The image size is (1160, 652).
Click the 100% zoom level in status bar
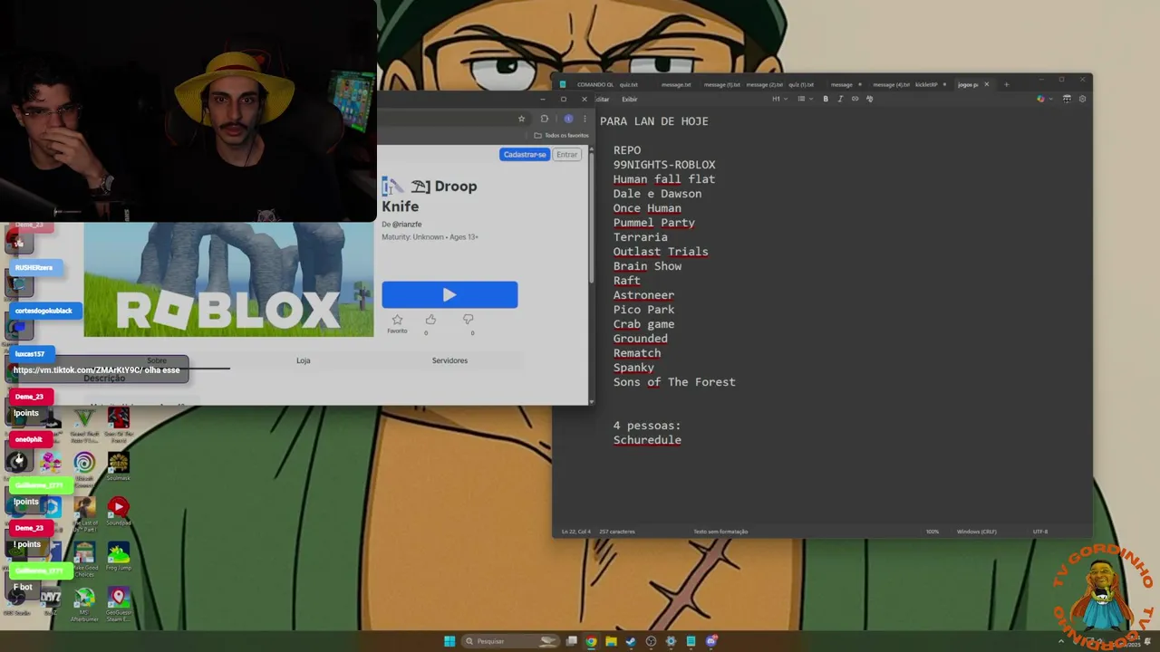(x=933, y=532)
